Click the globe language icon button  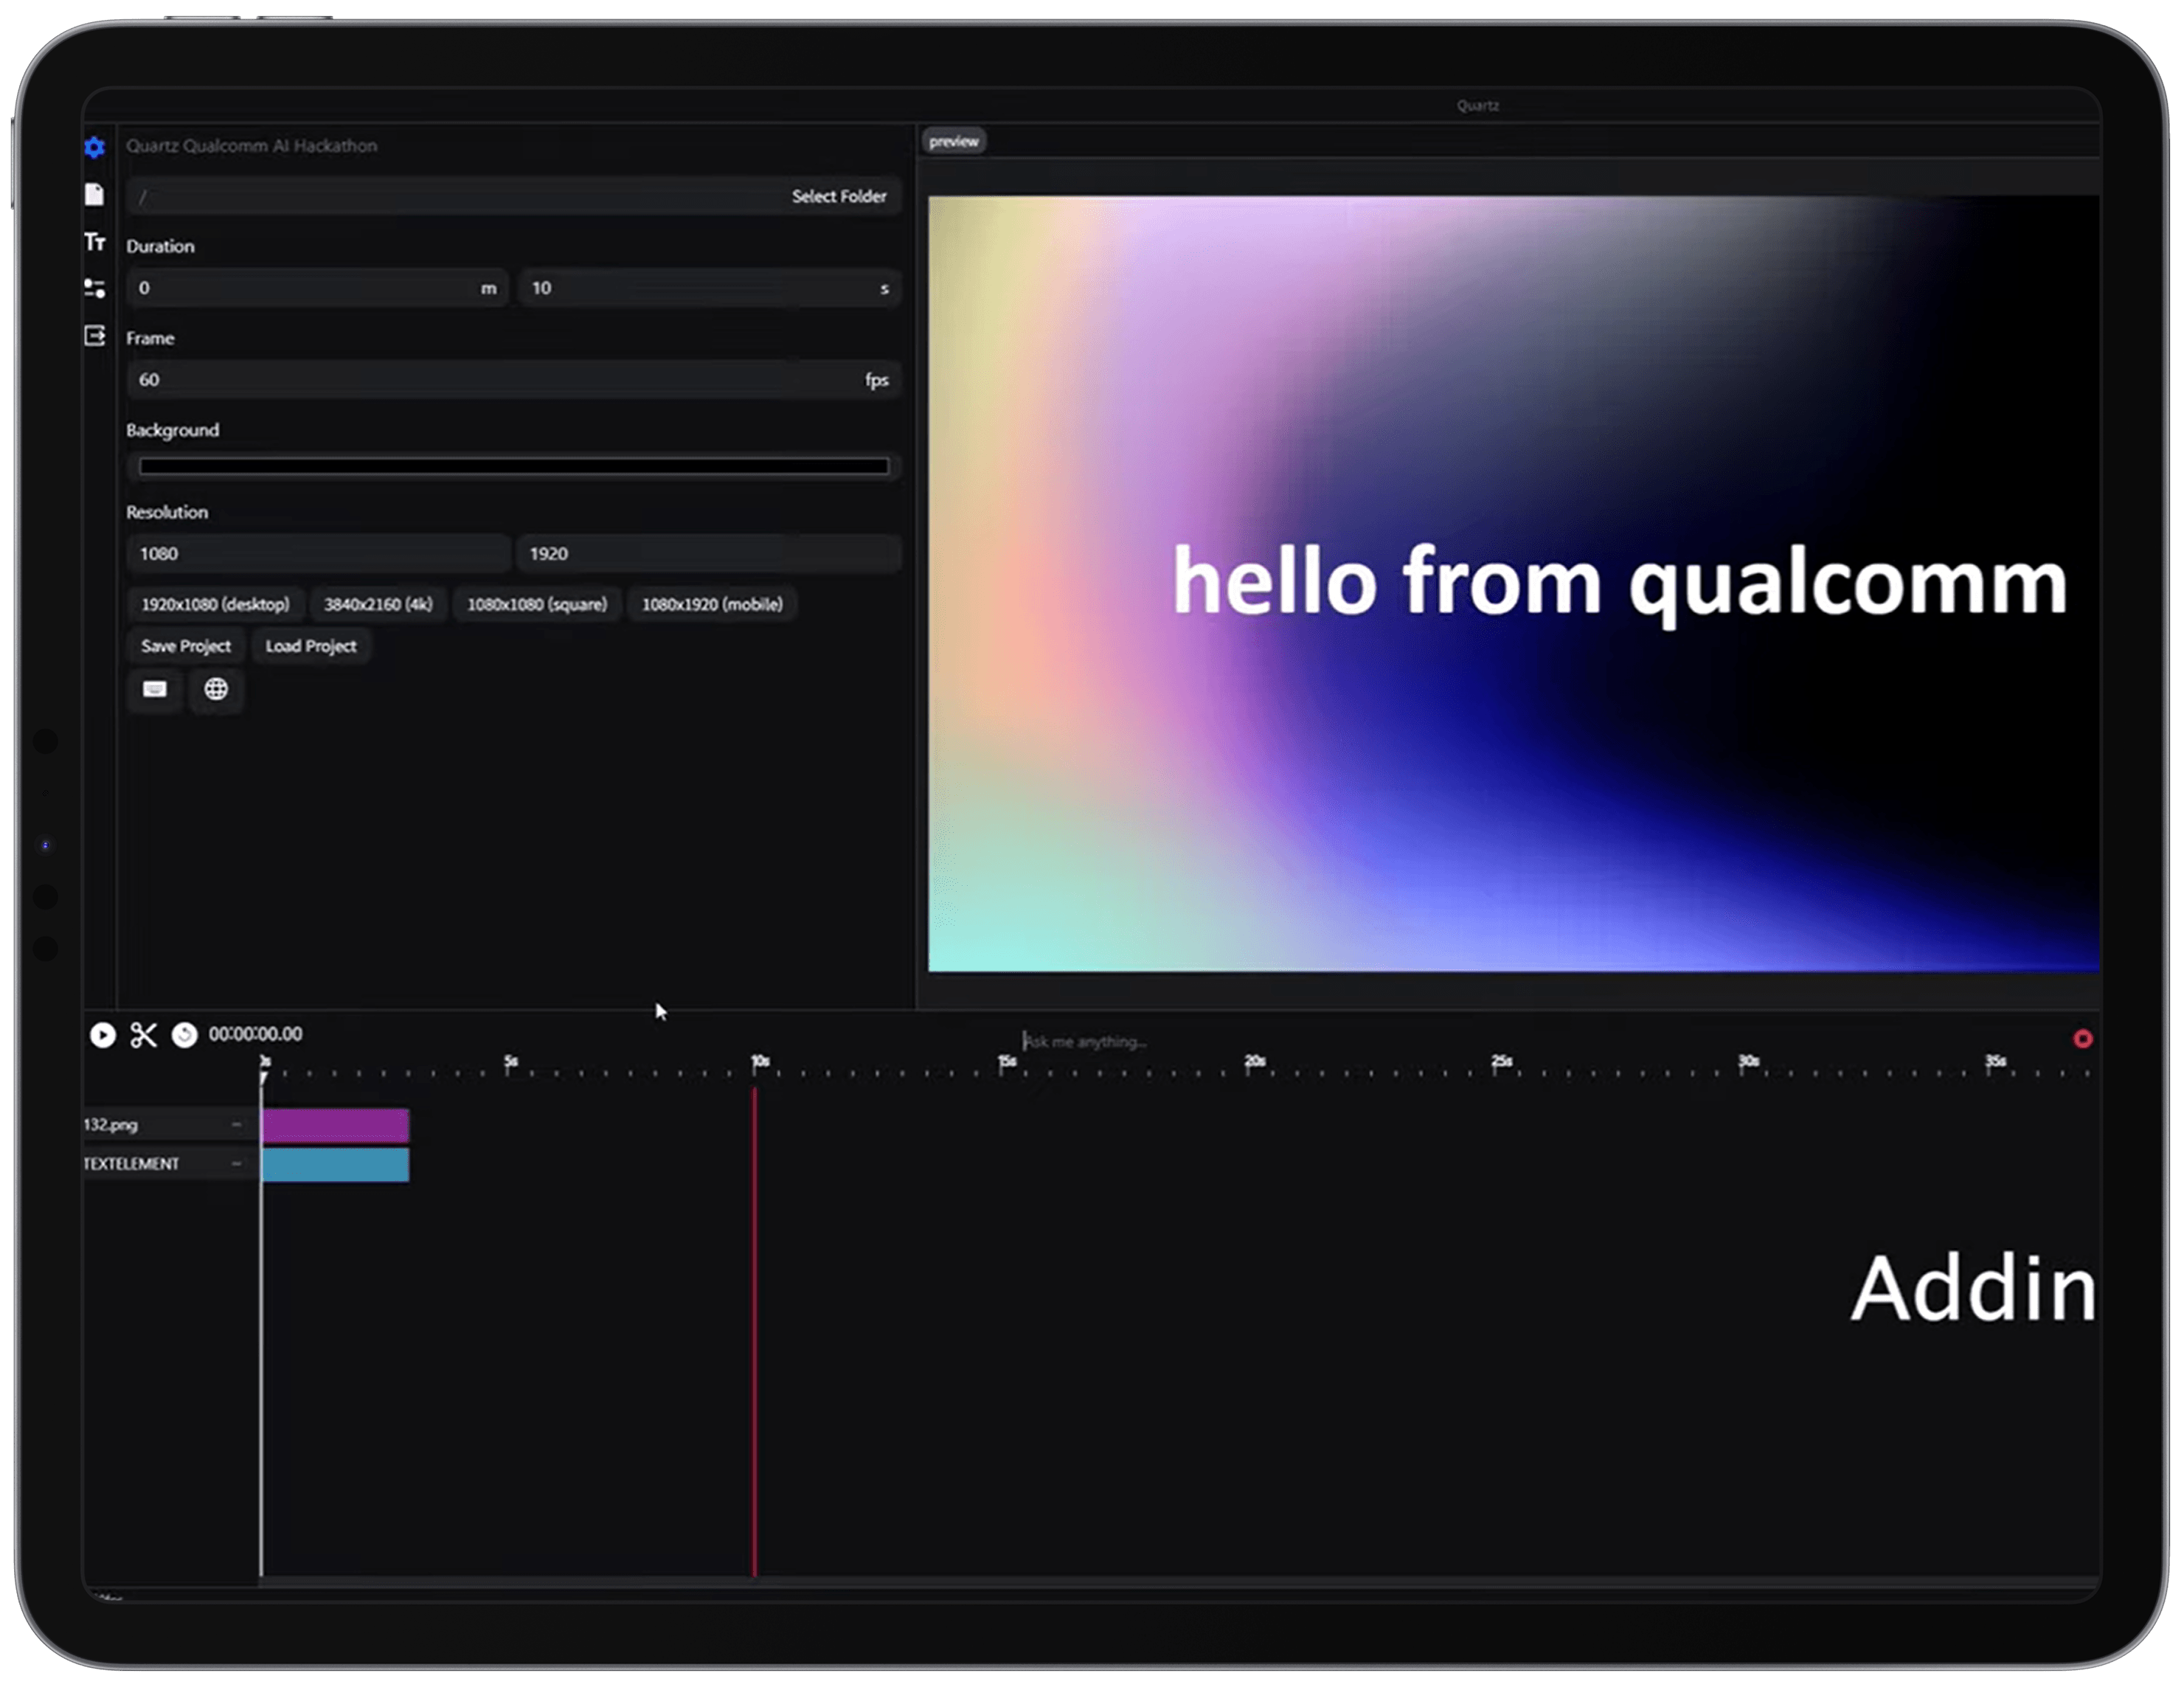point(216,690)
